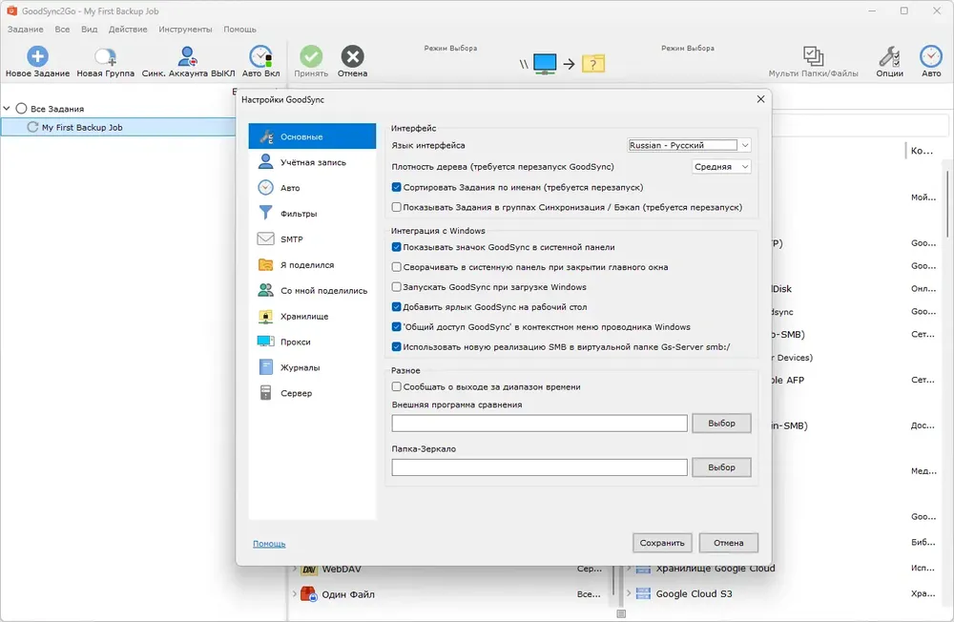Viewport: 954px width, 622px height.
Task: Click Один Файл icon in background list
Action: pyautogui.click(x=309, y=594)
